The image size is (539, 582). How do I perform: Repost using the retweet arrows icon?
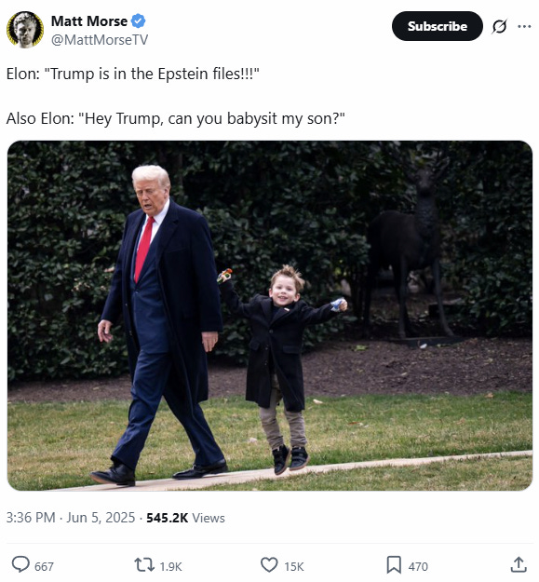coord(144,565)
